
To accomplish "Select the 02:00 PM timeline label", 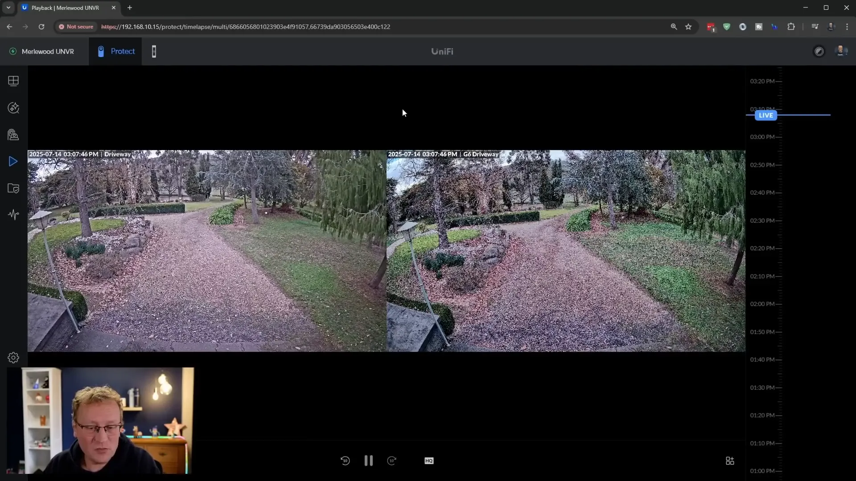I will [x=762, y=304].
